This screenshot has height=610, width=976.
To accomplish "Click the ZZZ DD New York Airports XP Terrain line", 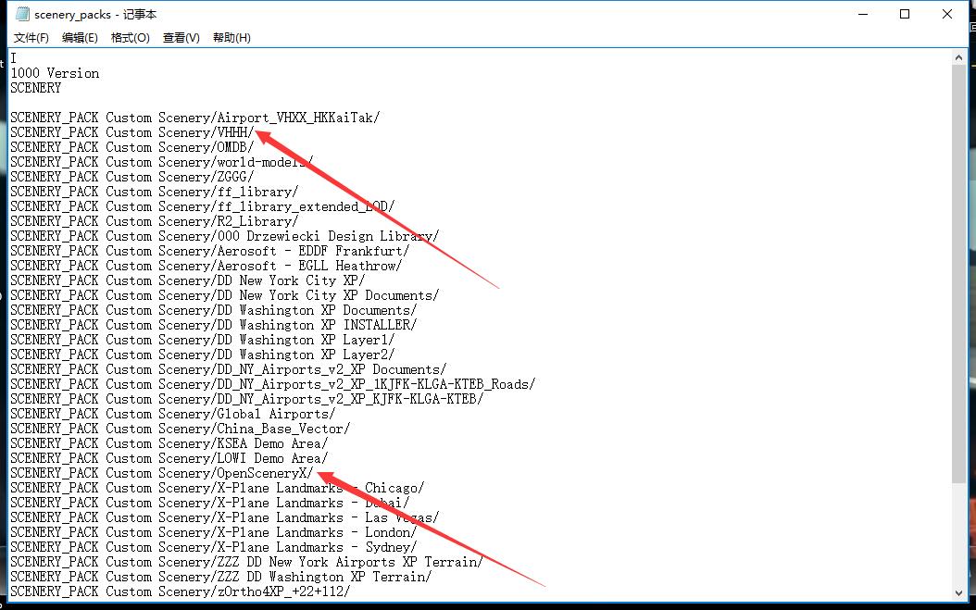I will pyautogui.click(x=247, y=562).
